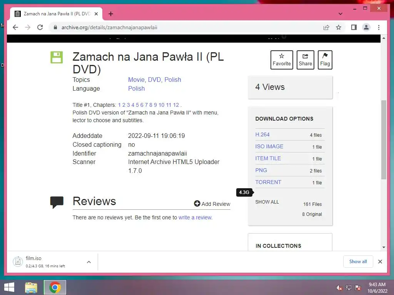Click the network tray icon

(349, 288)
